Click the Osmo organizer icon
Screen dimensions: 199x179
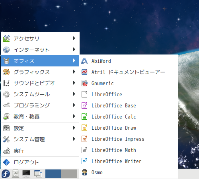pyautogui.click(x=84, y=172)
